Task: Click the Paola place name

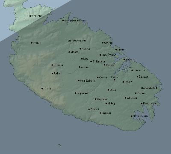Action: [x=114, y=77]
